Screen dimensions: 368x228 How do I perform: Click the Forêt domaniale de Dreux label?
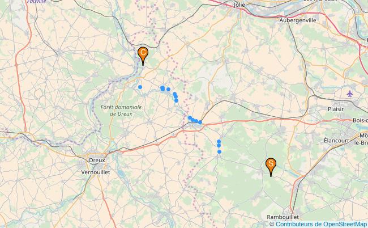121,111
